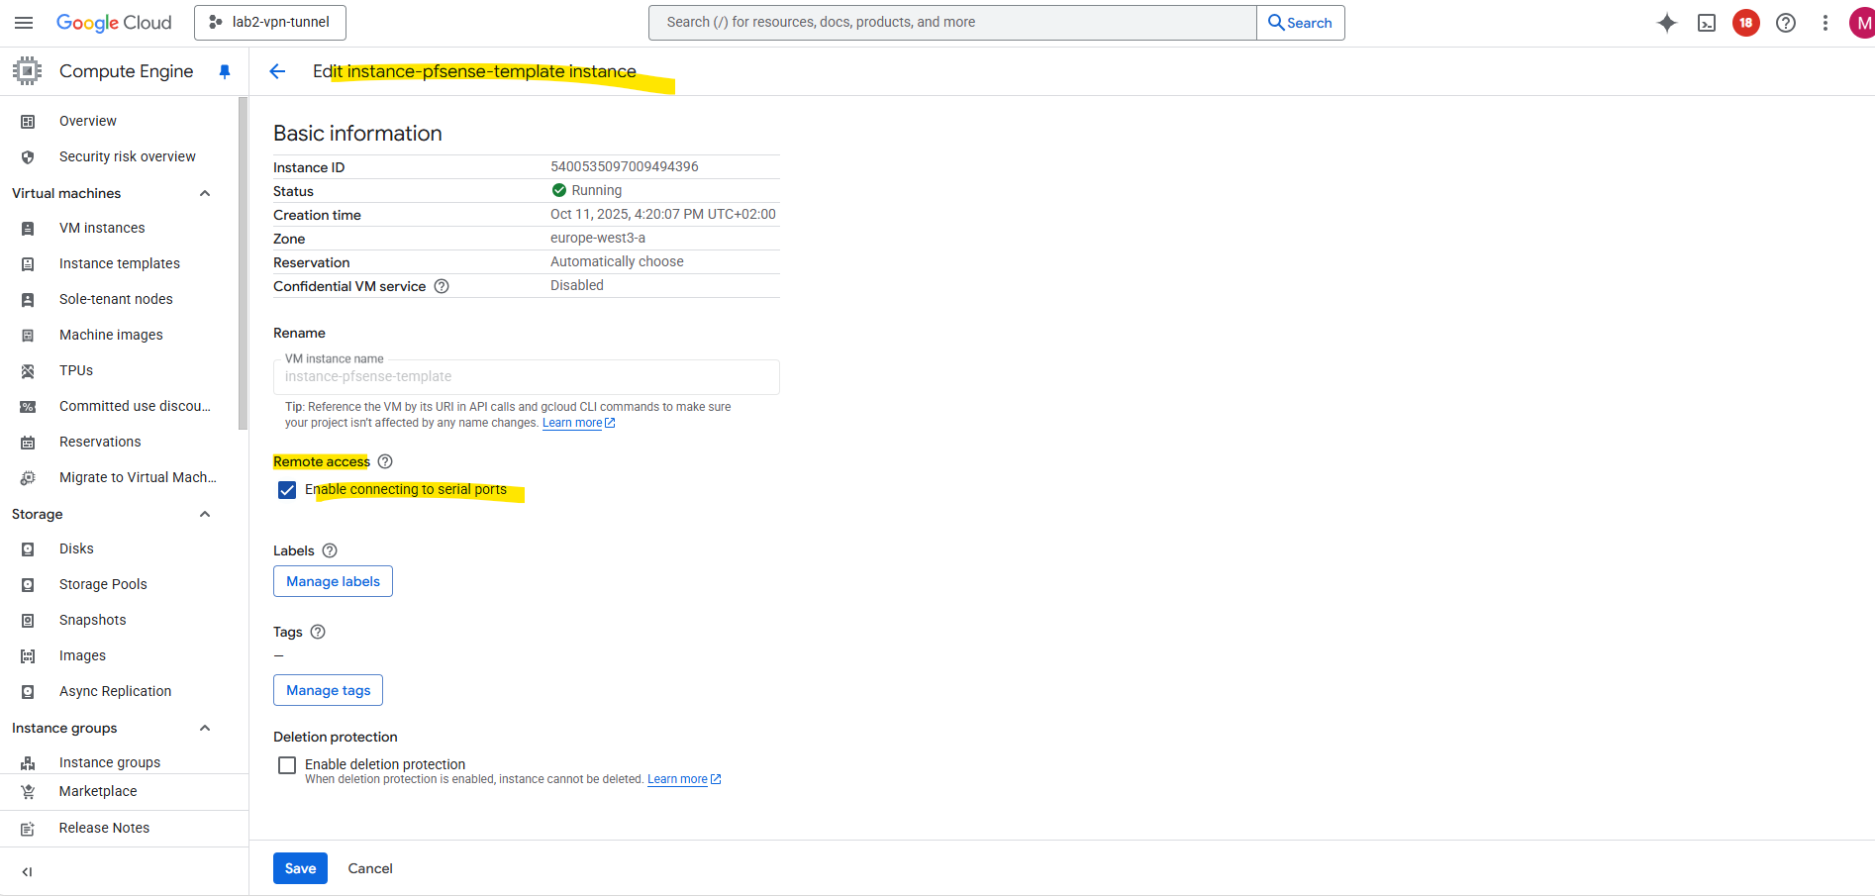Uncheck Enable connecting to serial ports
Image resolution: width=1875 pixels, height=896 pixels.
coord(287,490)
